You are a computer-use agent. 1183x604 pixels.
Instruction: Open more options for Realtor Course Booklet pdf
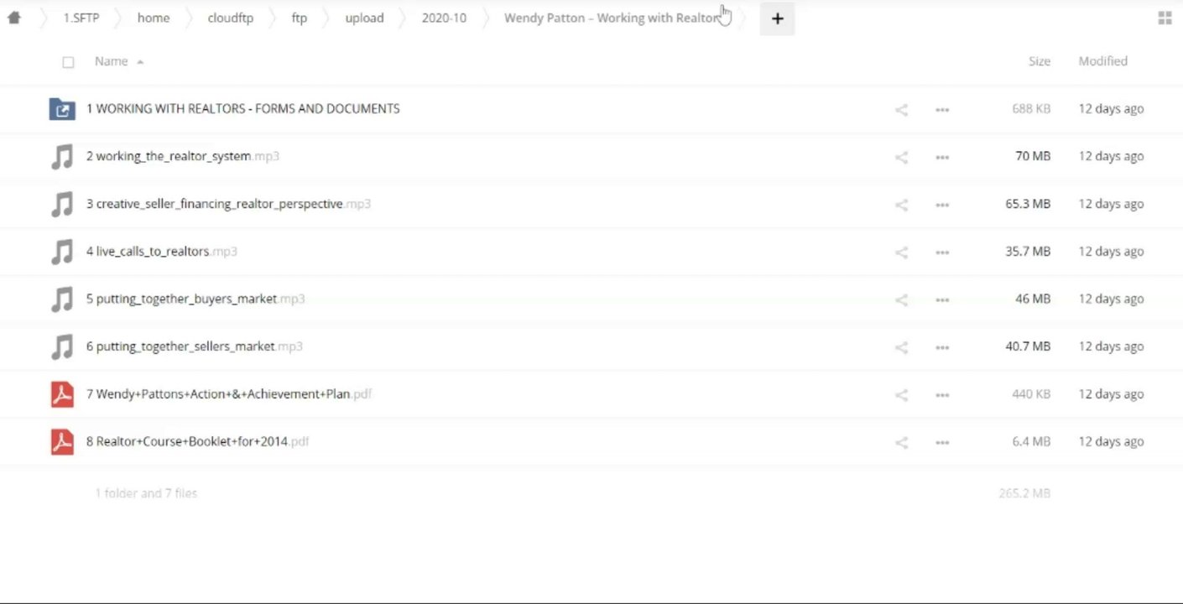pos(942,442)
